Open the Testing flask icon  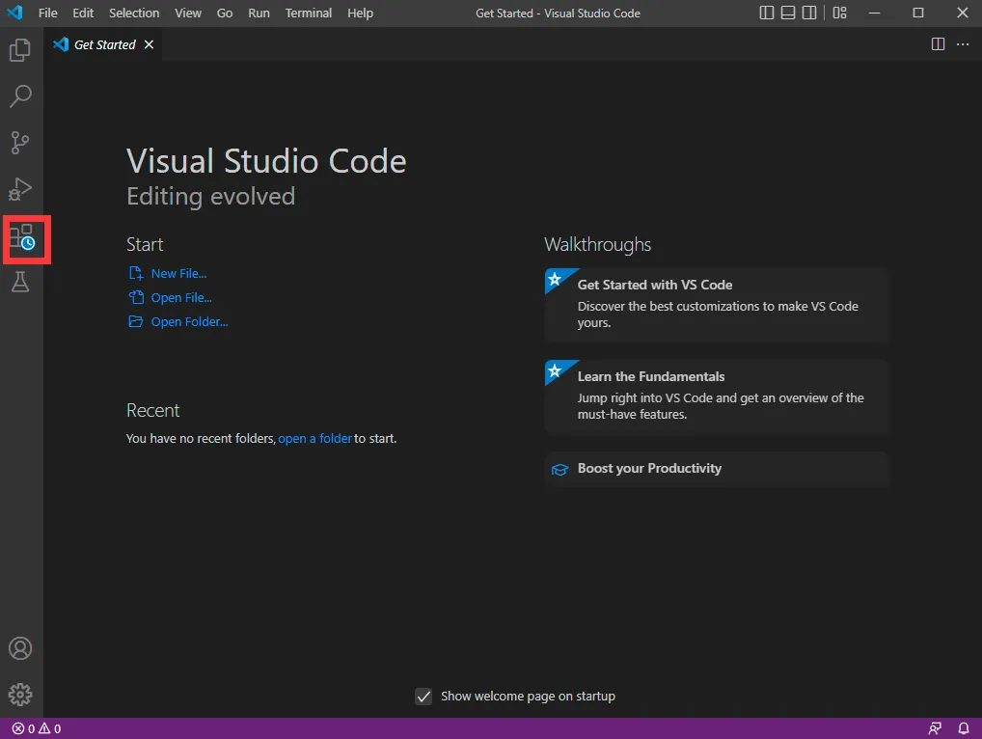[20, 282]
